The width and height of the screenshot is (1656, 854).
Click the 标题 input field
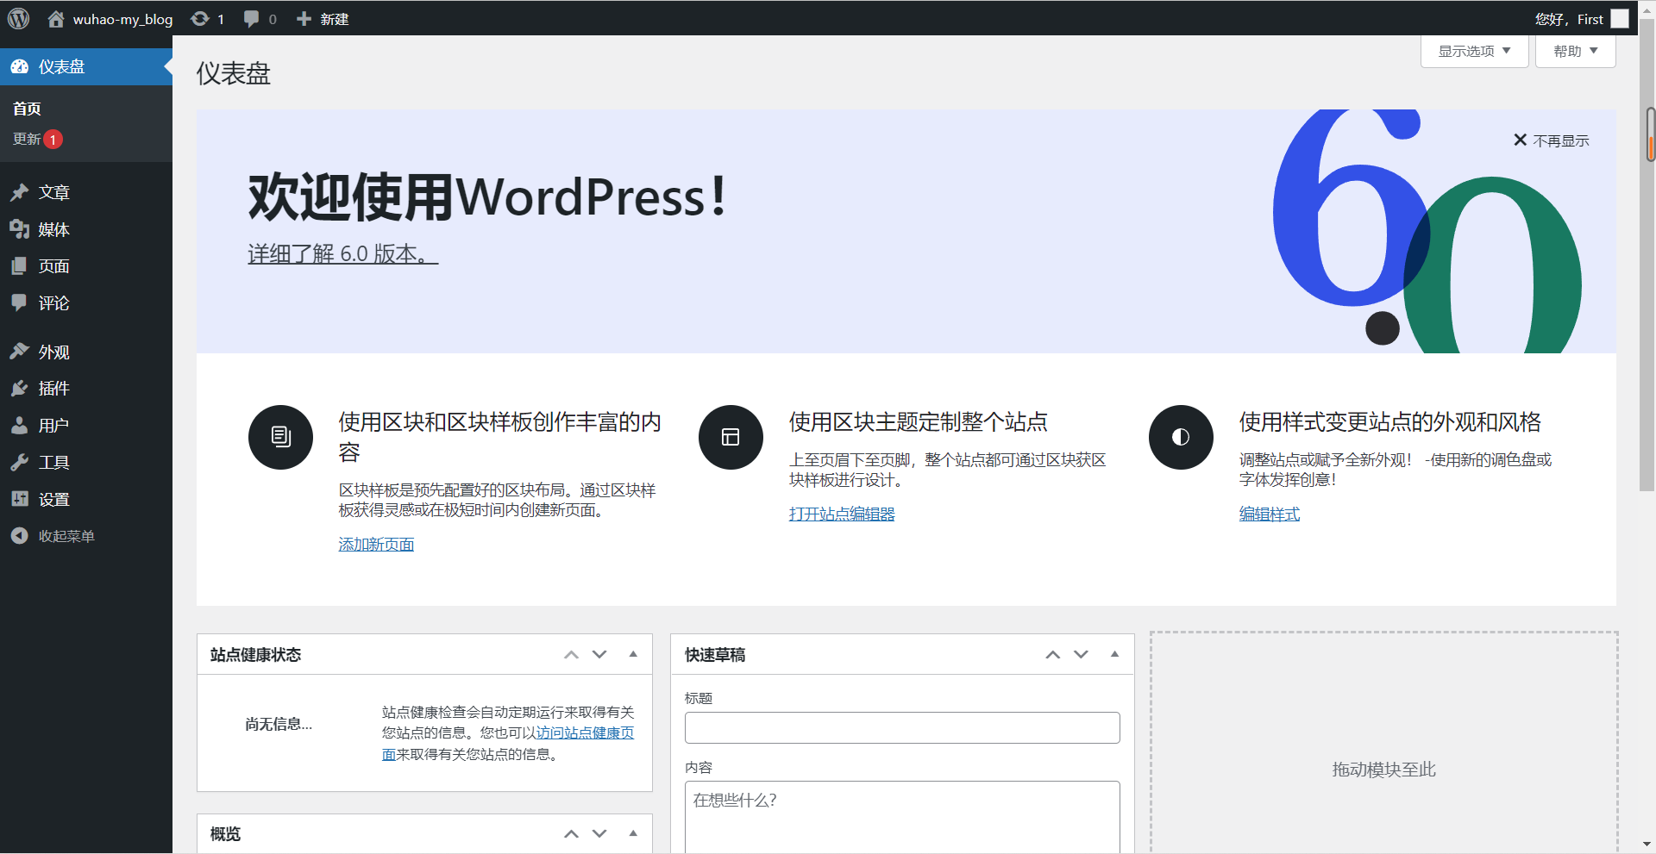(902, 727)
